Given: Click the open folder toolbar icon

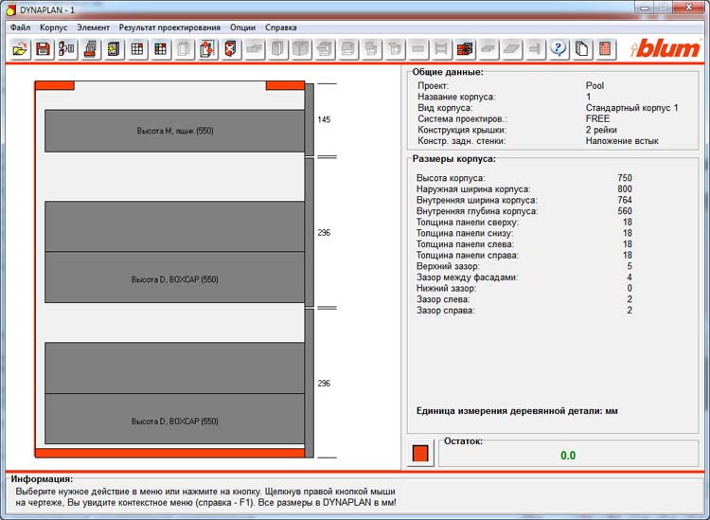Looking at the screenshot, I should [19, 48].
